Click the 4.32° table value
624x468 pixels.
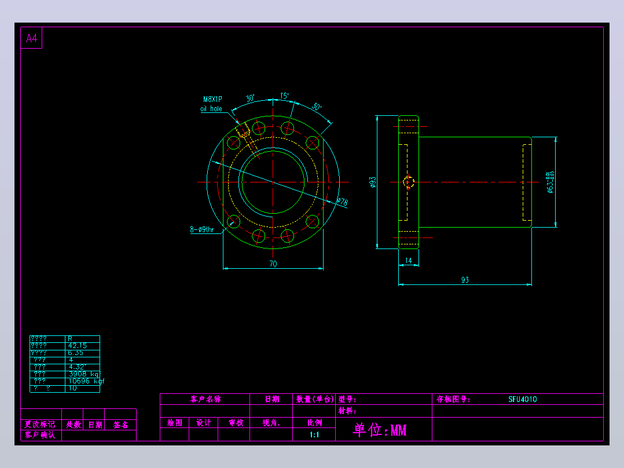tap(78, 367)
